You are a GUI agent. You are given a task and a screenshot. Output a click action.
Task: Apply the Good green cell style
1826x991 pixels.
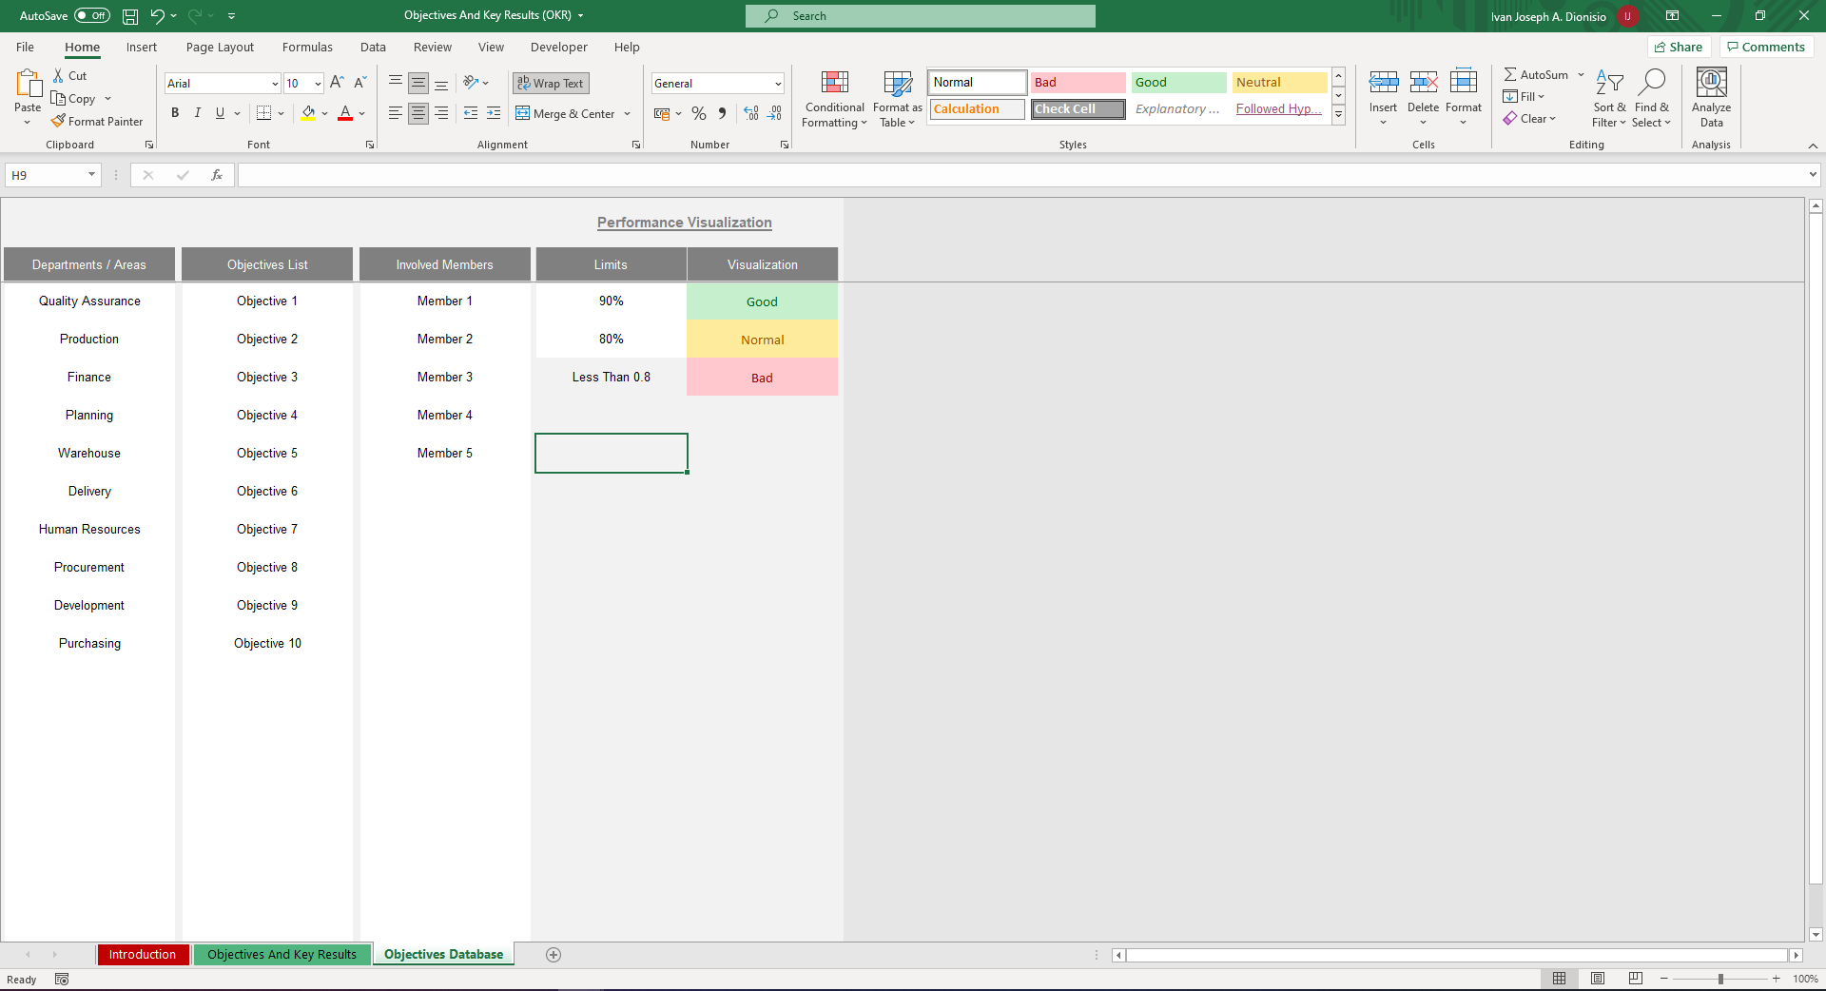coord(1179,83)
